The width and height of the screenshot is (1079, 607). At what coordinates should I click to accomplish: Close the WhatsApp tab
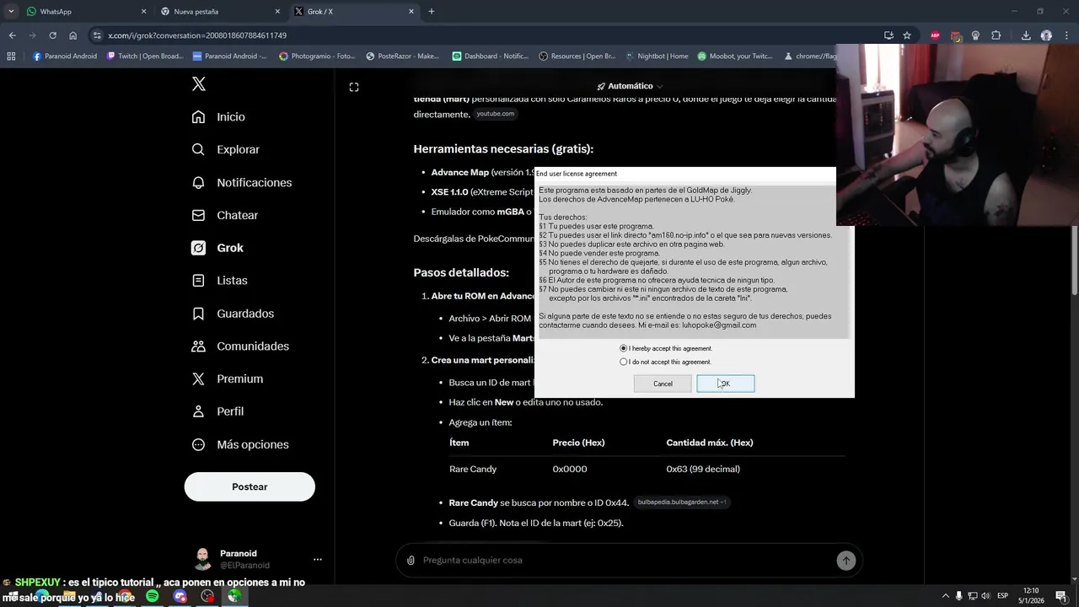coord(143,11)
